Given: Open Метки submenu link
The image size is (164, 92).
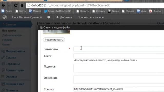Looking at the screenshot, I should click(6, 44).
